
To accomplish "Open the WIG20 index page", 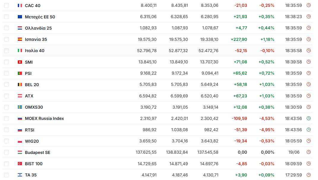I will [x=32, y=141].
